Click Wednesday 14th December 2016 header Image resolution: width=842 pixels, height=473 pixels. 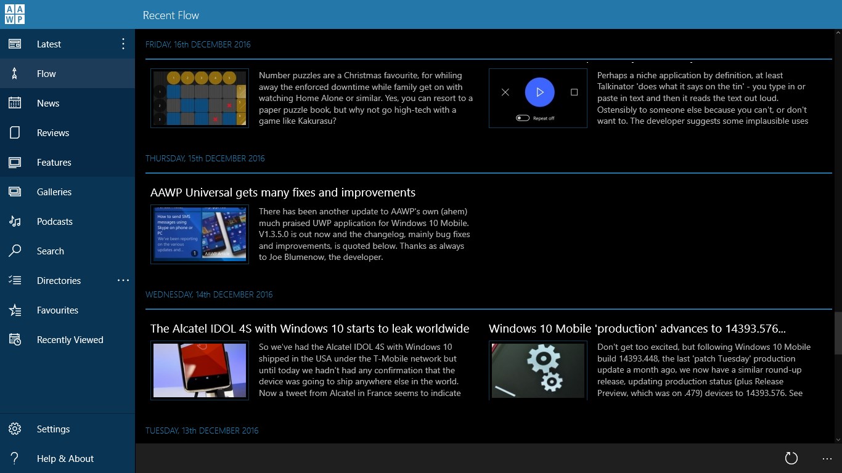coord(209,294)
